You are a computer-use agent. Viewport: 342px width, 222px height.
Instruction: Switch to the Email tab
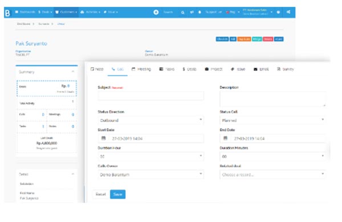[x=261, y=69]
